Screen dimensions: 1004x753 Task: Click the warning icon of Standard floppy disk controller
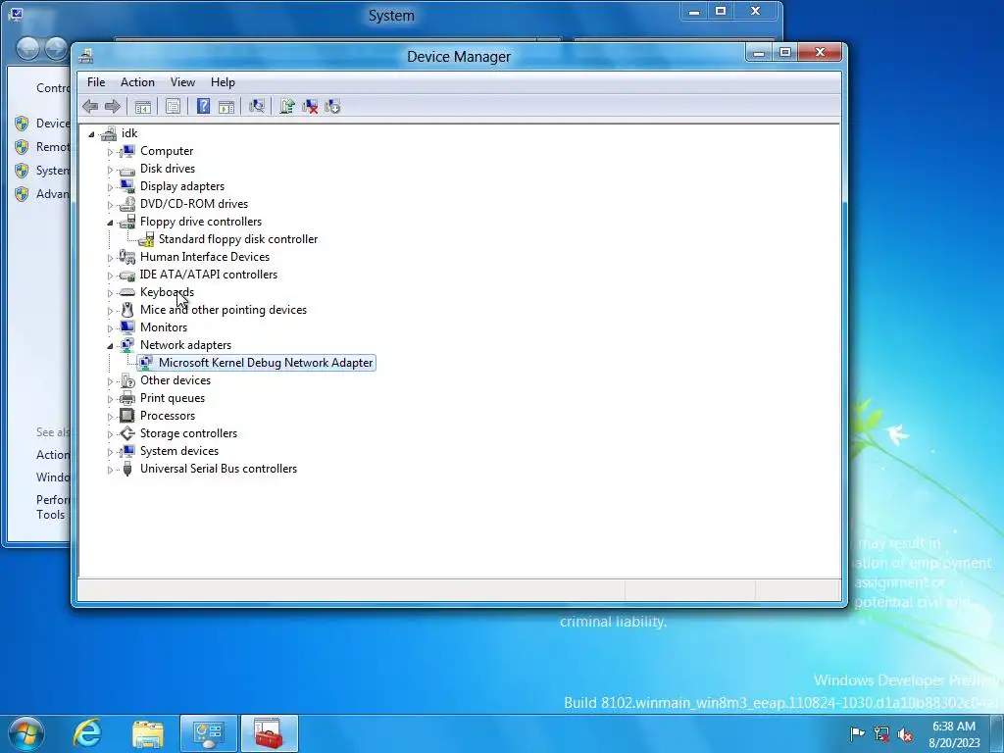click(x=146, y=239)
